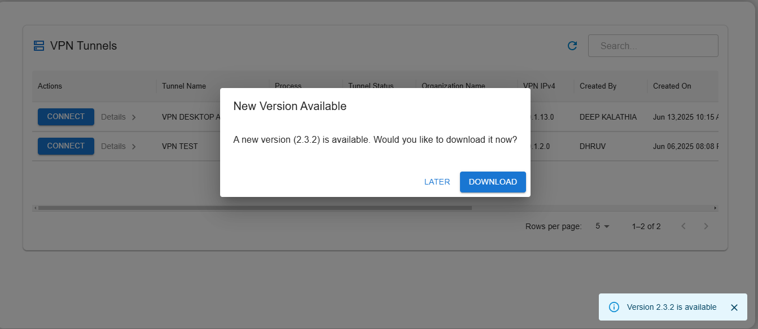Image resolution: width=758 pixels, height=329 pixels.
Task: Sort by the Tunnel Name column header
Action: pos(183,86)
